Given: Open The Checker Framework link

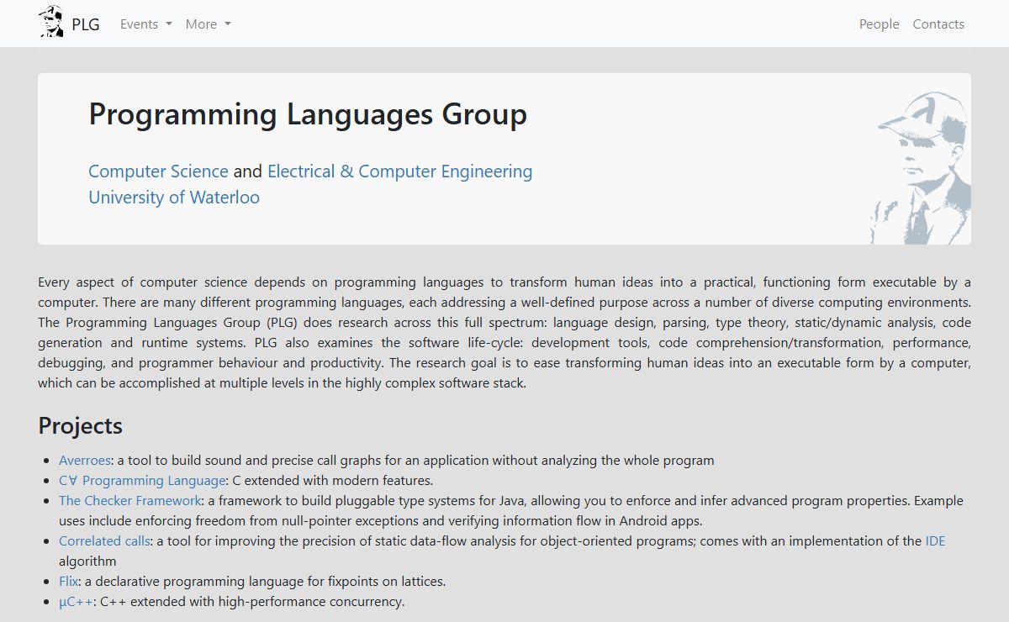Looking at the screenshot, I should tap(130, 501).
